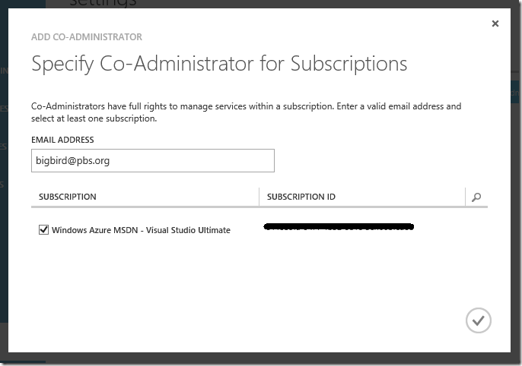Click the dark command bar under the dialog
This screenshot has height=366, width=522.
pyautogui.click(x=261, y=358)
